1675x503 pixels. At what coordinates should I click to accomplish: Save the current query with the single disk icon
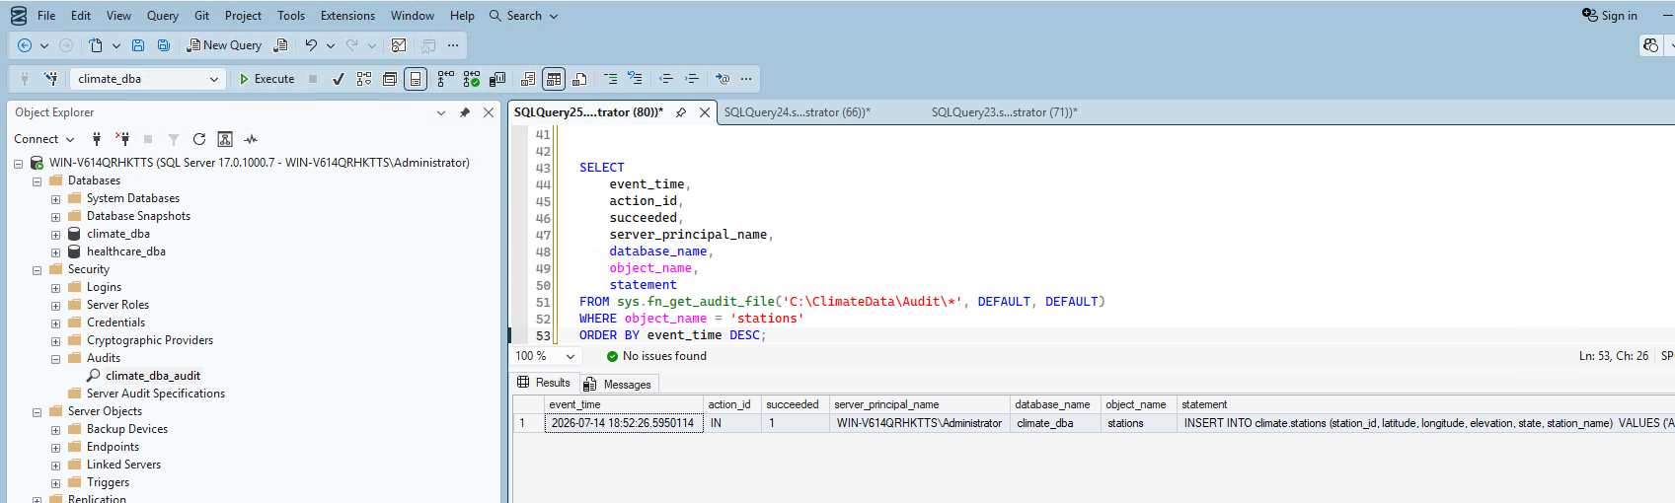click(x=138, y=45)
